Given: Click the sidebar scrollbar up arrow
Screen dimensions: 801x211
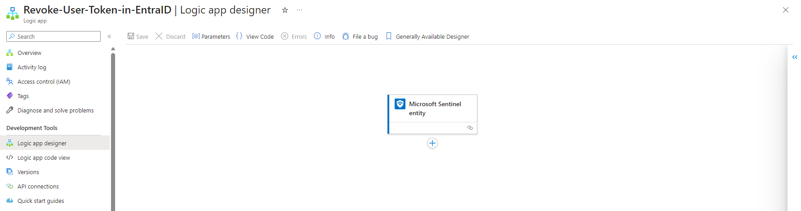Looking at the screenshot, I should 113,49.
